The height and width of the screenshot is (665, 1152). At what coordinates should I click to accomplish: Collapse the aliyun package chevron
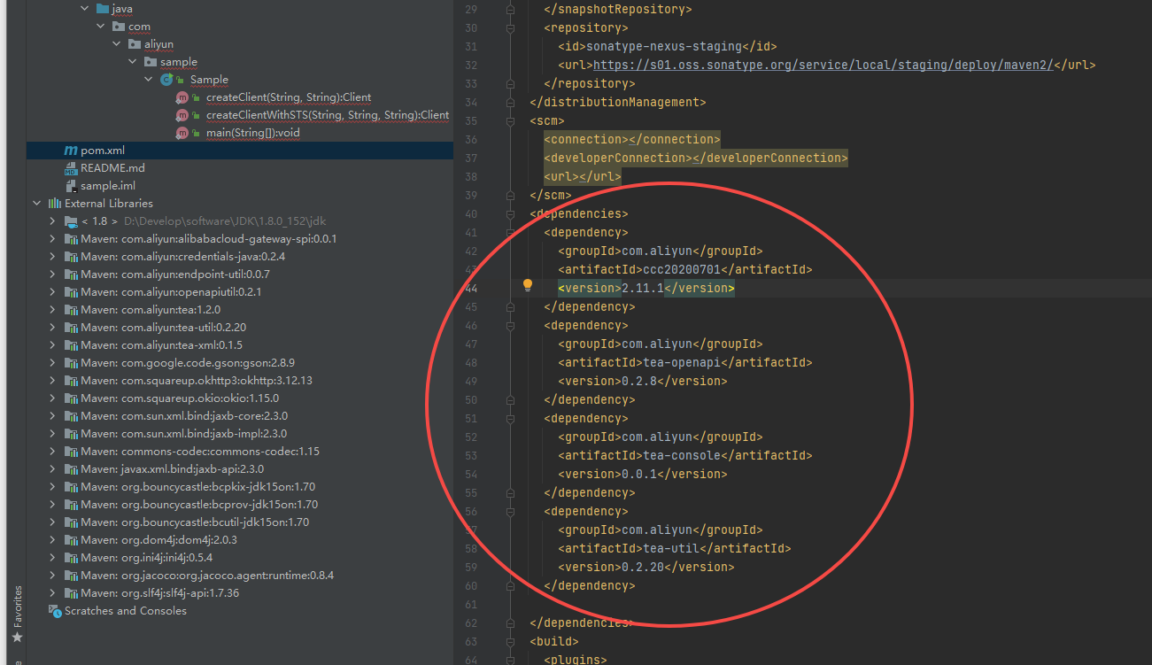click(118, 44)
